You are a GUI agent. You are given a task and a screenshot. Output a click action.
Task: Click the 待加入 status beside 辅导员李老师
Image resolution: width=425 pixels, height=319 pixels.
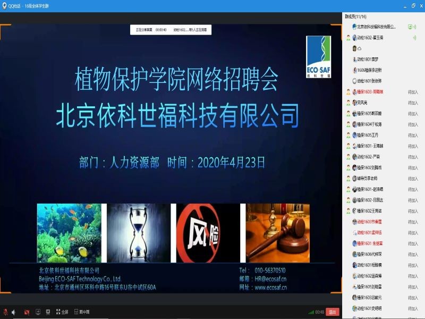pyautogui.click(x=413, y=179)
